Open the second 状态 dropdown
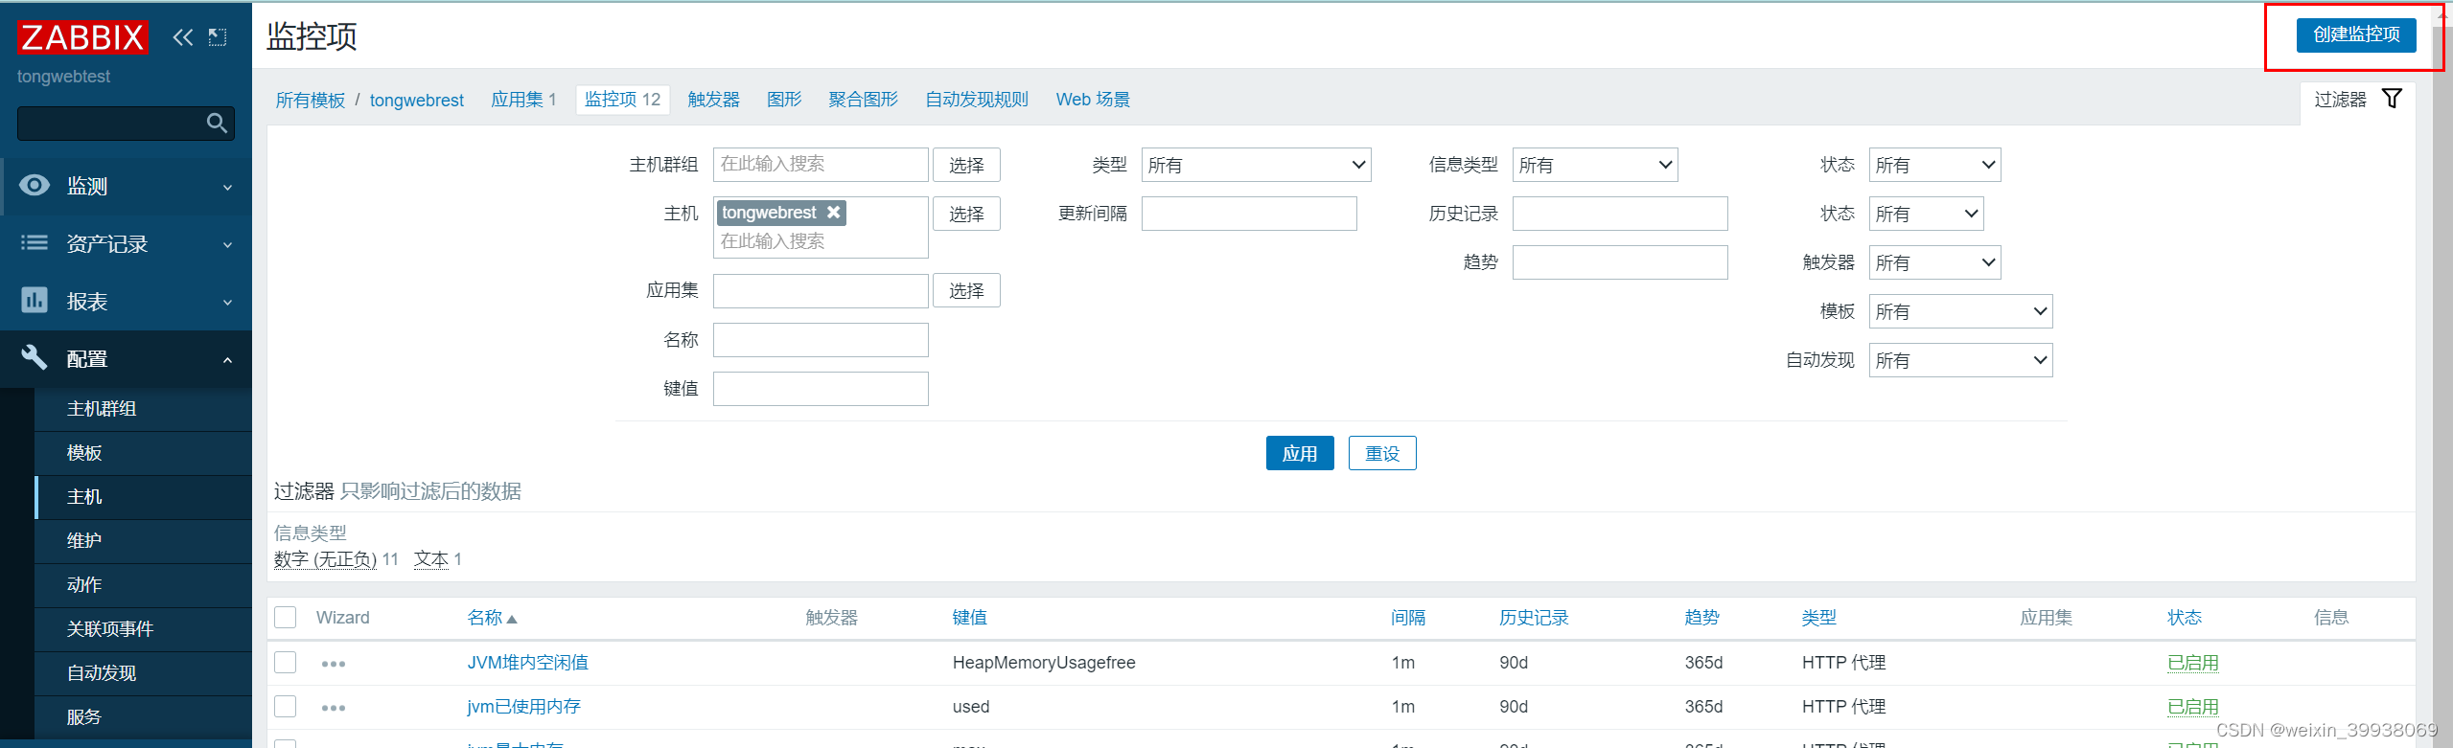This screenshot has height=748, width=2453. pyautogui.click(x=1926, y=214)
